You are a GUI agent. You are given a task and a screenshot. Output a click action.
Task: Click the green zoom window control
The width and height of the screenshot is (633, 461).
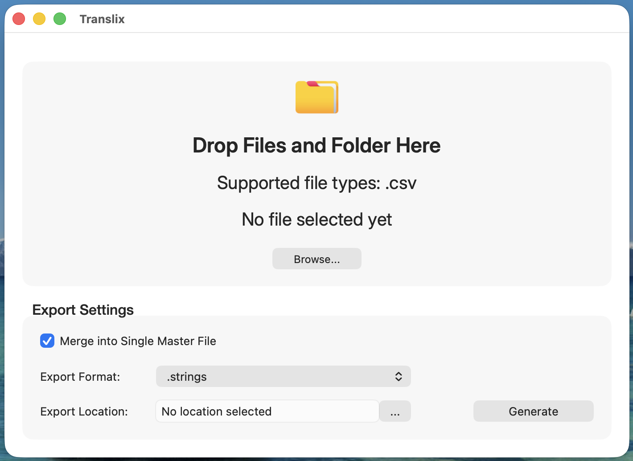click(59, 19)
